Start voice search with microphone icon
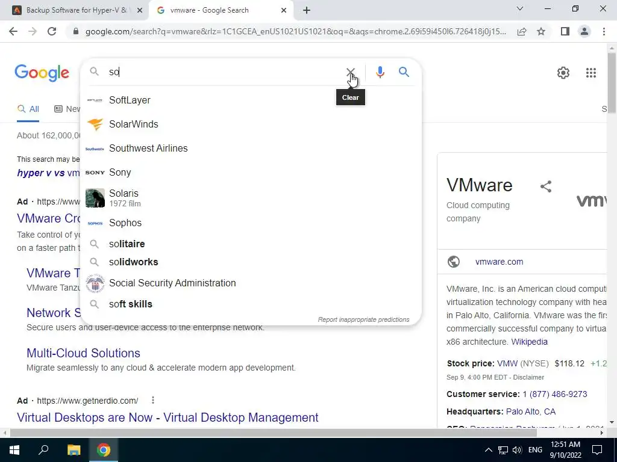 pos(380,72)
